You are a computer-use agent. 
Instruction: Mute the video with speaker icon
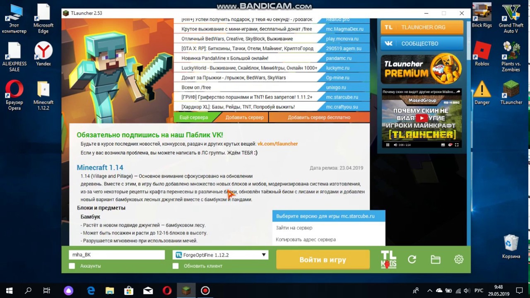[395, 145]
